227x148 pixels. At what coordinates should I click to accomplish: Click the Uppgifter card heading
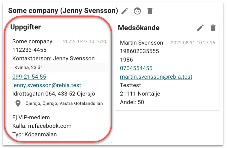click(x=25, y=27)
